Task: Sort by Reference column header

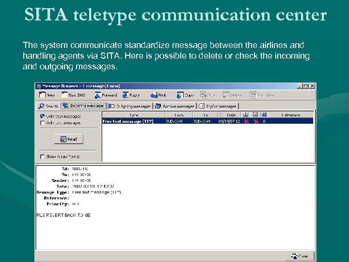Action: [291, 115]
